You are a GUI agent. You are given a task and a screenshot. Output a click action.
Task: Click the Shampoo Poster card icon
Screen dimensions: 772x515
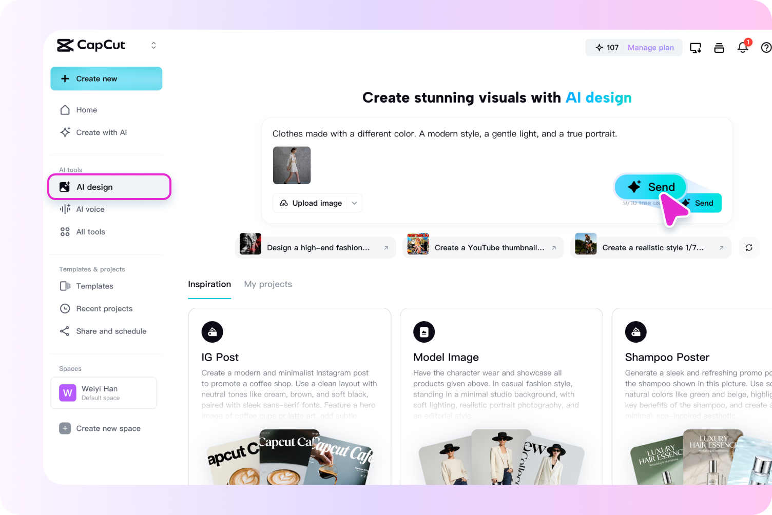tap(636, 332)
